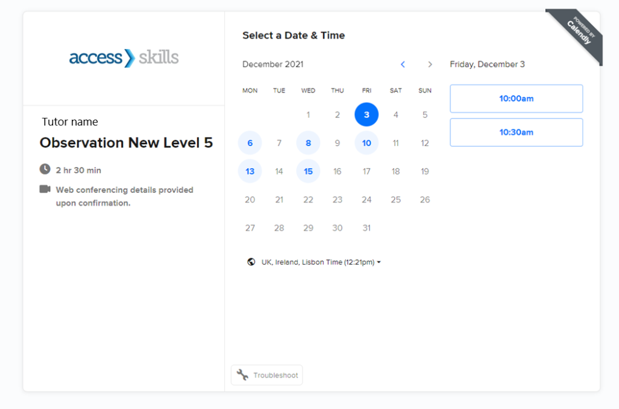Pick December 6 on calendar
Image resolution: width=619 pixels, height=409 pixels.
[250, 143]
